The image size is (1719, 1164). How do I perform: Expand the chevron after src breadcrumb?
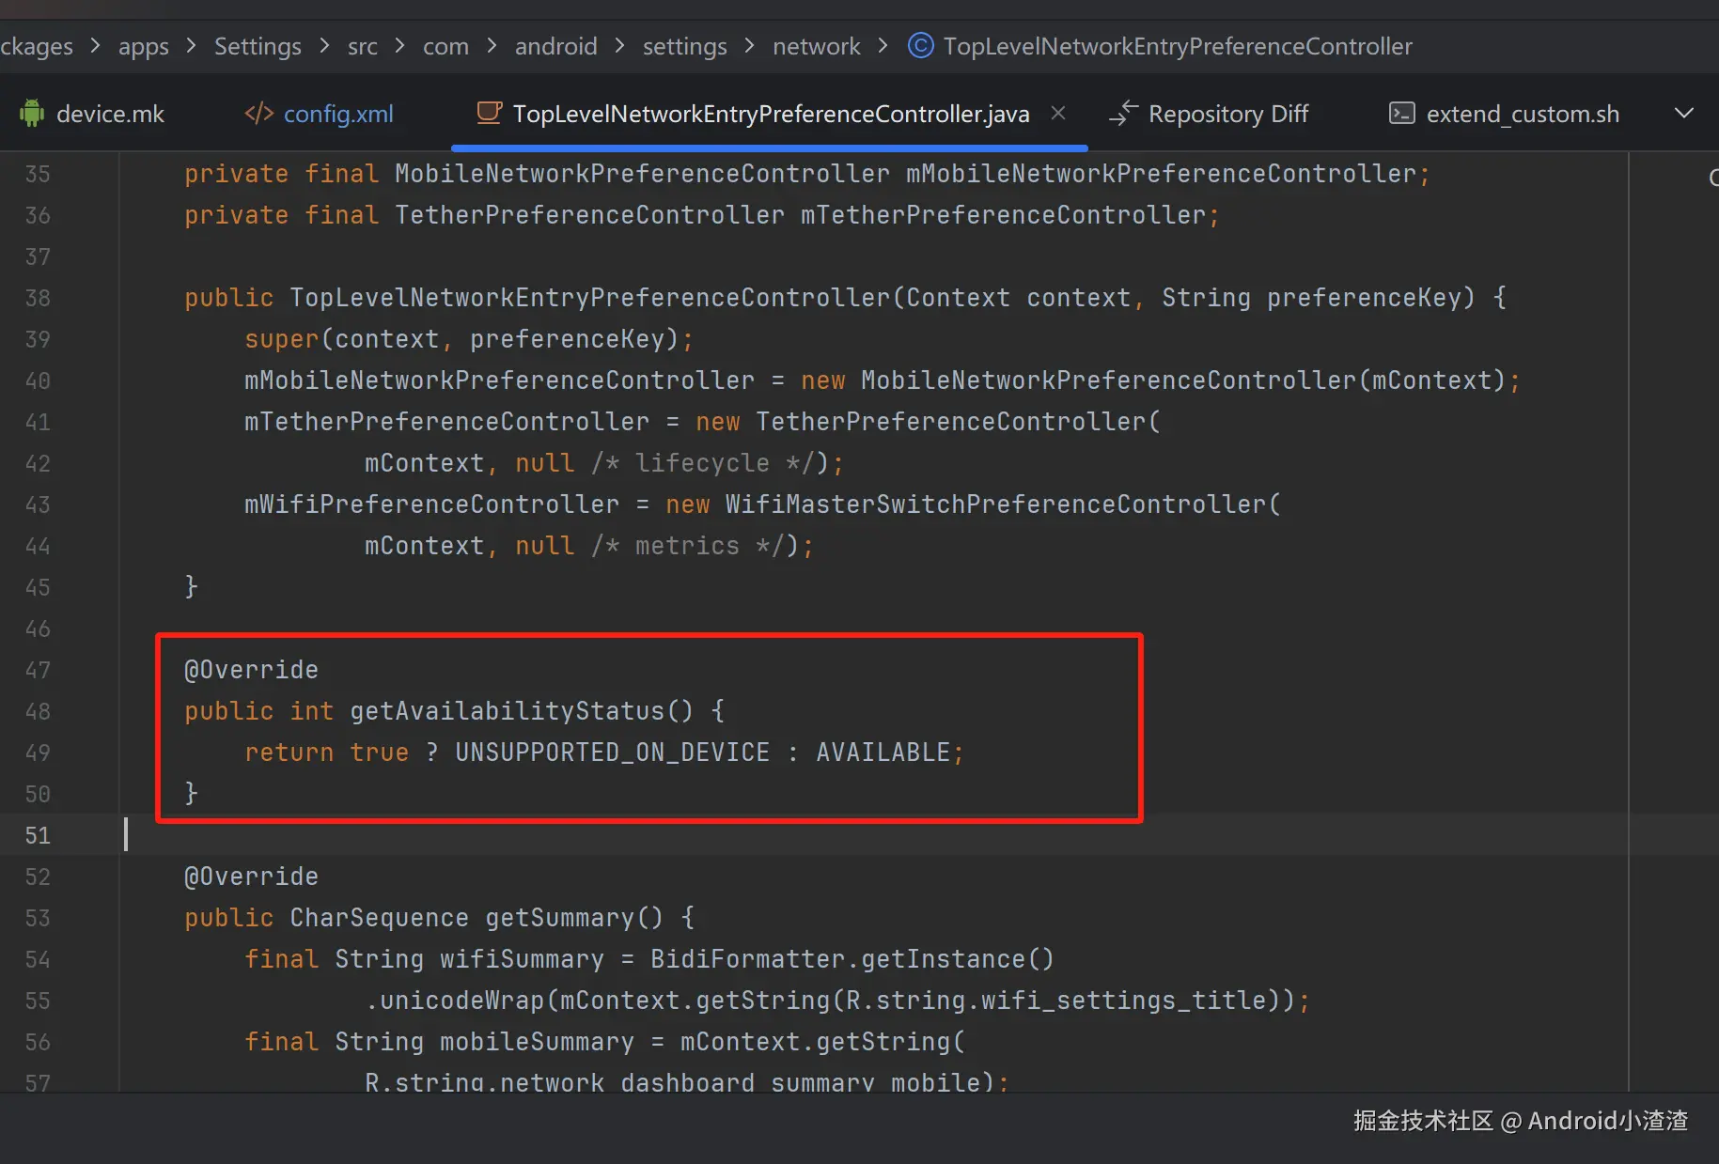(400, 45)
